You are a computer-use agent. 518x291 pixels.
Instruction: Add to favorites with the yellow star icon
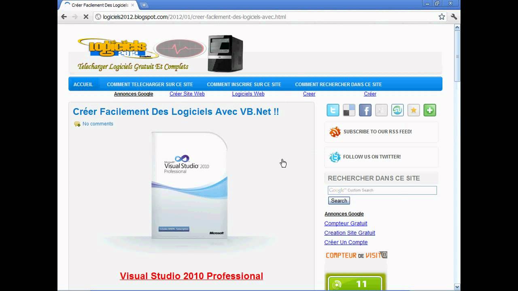click(x=414, y=110)
